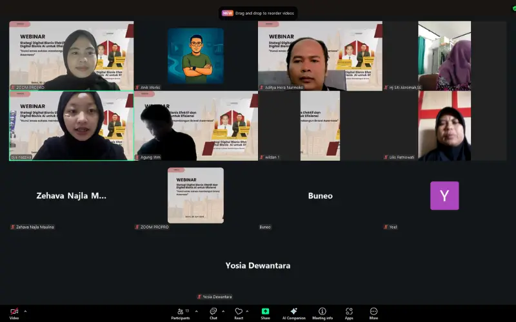Image resolution: width=516 pixels, height=322 pixels.
Task: Expand the React options arrow
Action: point(249,310)
